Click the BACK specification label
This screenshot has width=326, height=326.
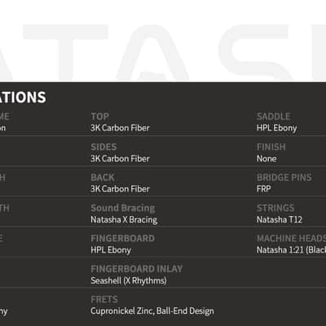(103, 178)
